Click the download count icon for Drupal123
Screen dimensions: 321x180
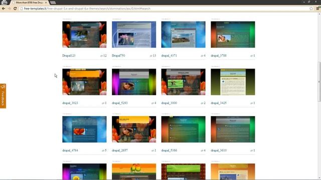pyautogui.click(x=101, y=55)
